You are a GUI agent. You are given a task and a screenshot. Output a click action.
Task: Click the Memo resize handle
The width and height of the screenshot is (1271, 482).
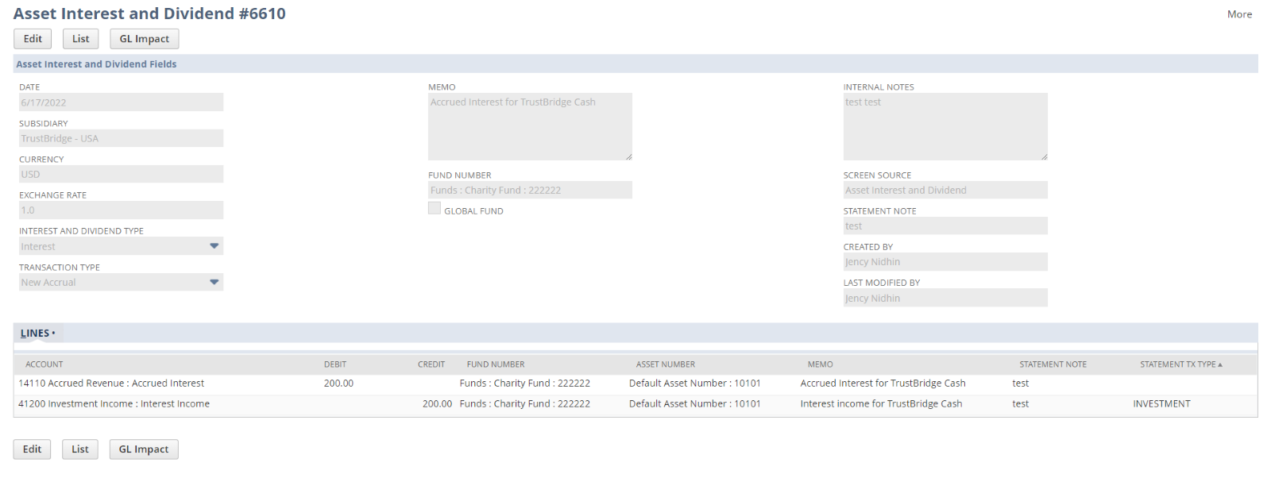(628, 156)
